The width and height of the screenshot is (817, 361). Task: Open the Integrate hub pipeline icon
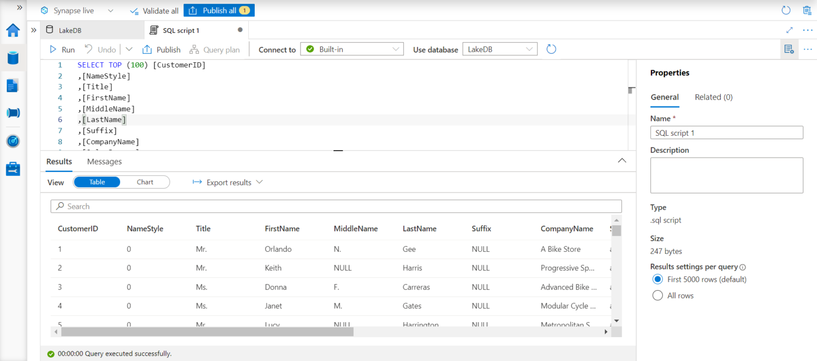point(13,113)
